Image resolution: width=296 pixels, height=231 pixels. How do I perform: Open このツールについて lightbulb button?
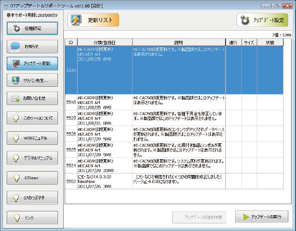(33, 118)
